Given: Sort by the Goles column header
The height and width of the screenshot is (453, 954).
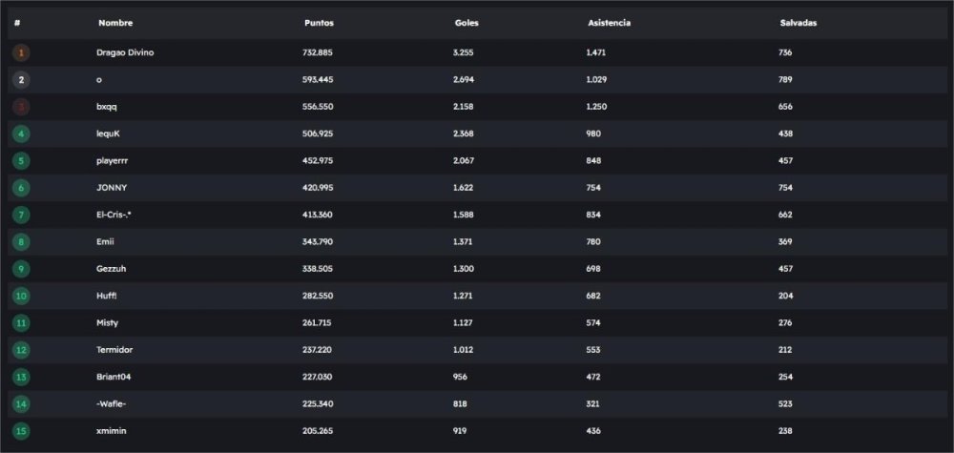Looking at the screenshot, I should (x=467, y=22).
